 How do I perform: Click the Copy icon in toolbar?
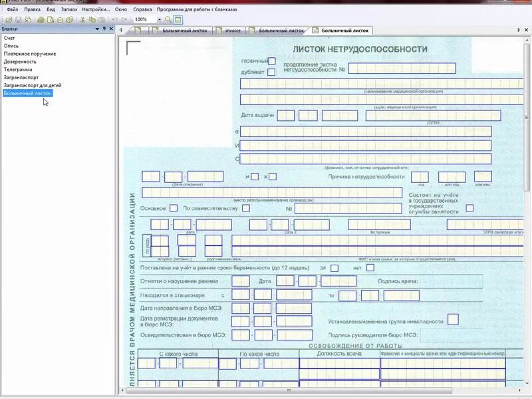(92, 20)
